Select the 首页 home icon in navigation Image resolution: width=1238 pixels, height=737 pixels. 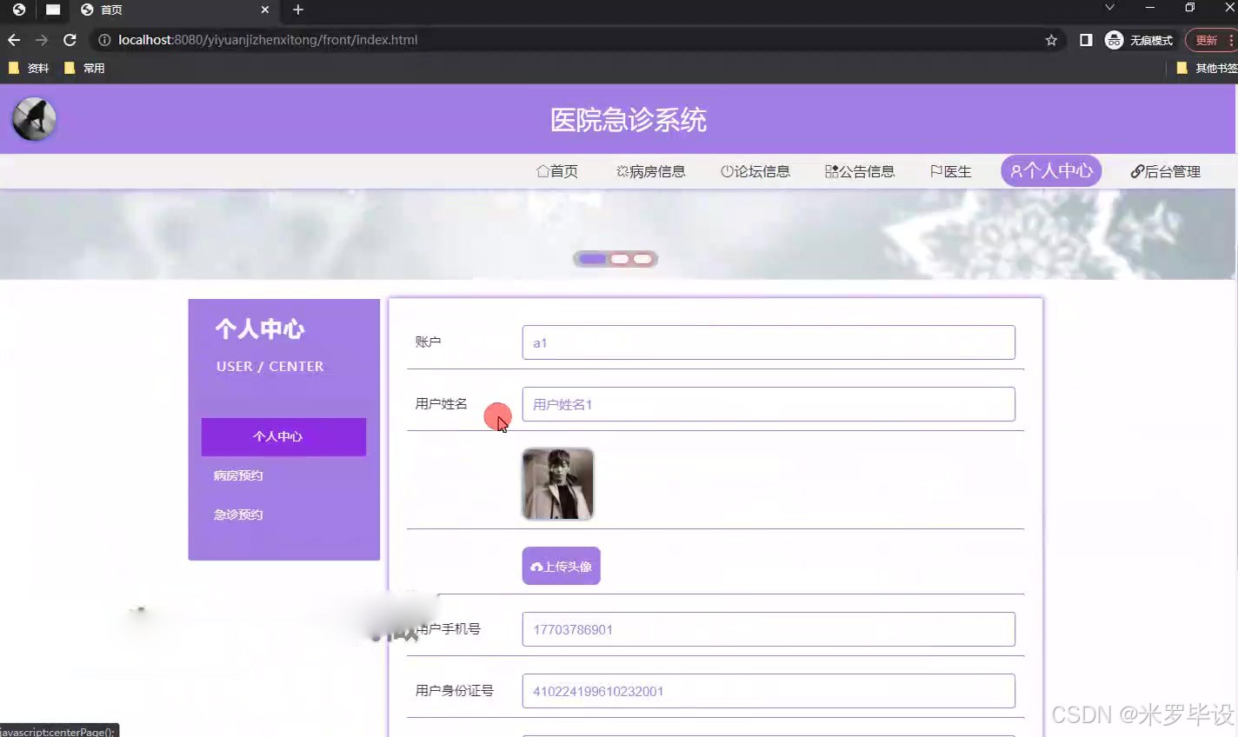[542, 171]
